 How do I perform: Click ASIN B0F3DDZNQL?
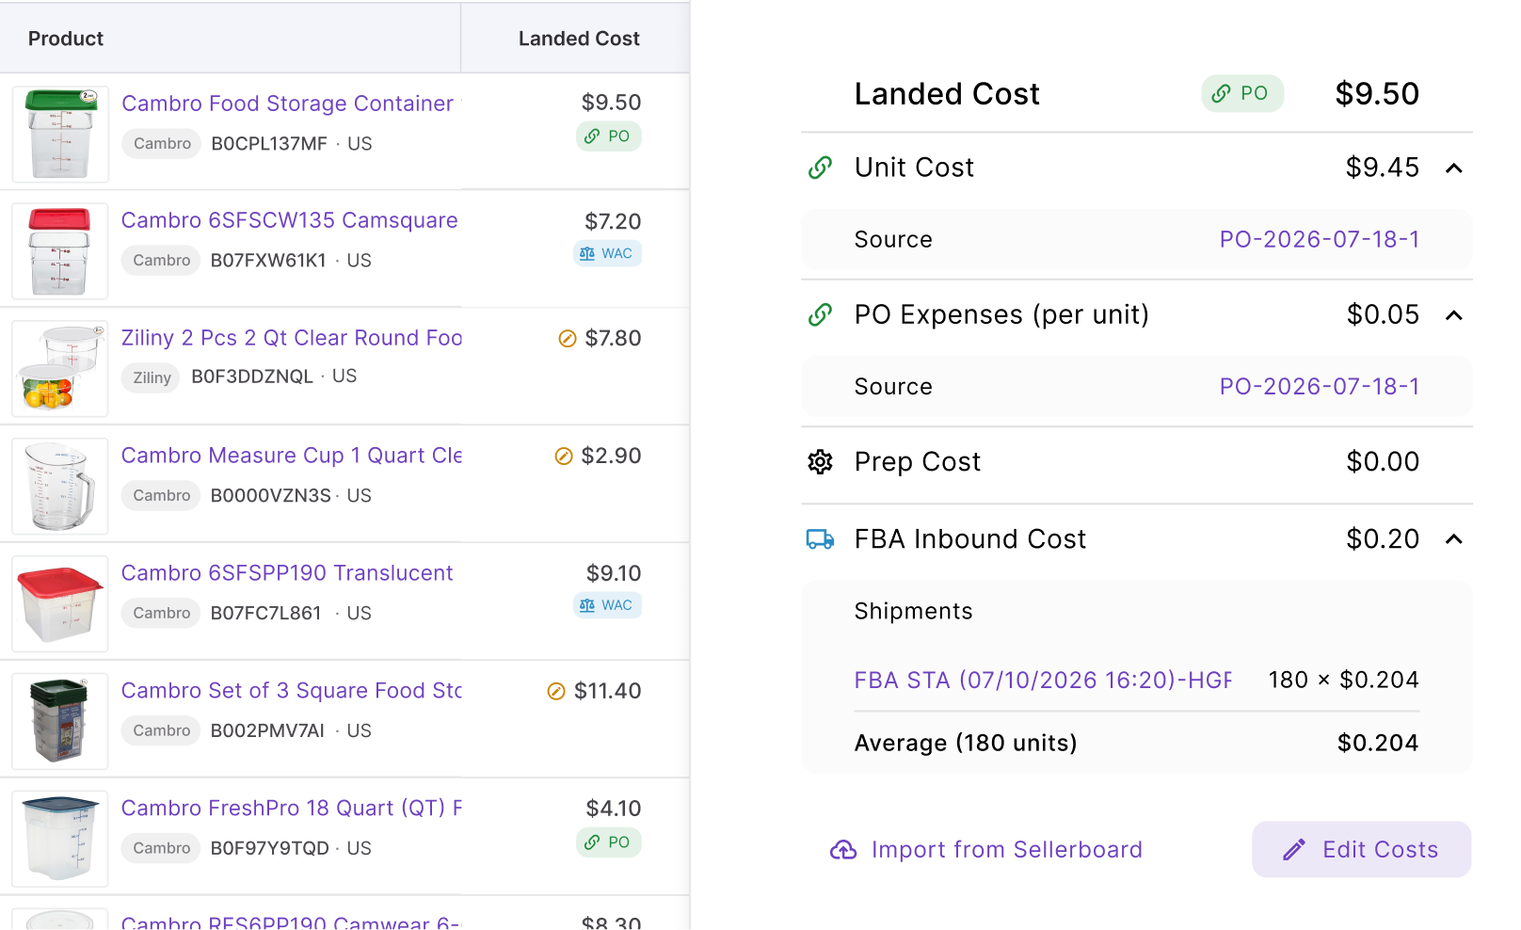pos(252,377)
